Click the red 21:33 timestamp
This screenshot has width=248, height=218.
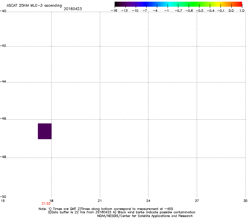coord(46,204)
